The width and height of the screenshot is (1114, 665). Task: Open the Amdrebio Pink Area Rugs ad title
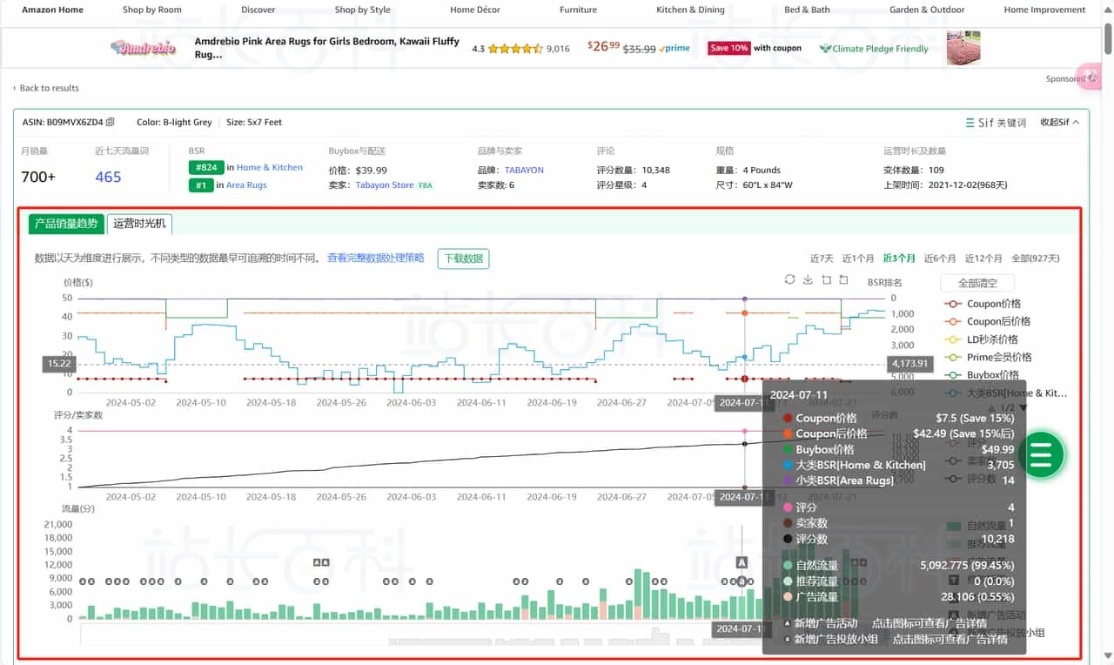click(326, 48)
